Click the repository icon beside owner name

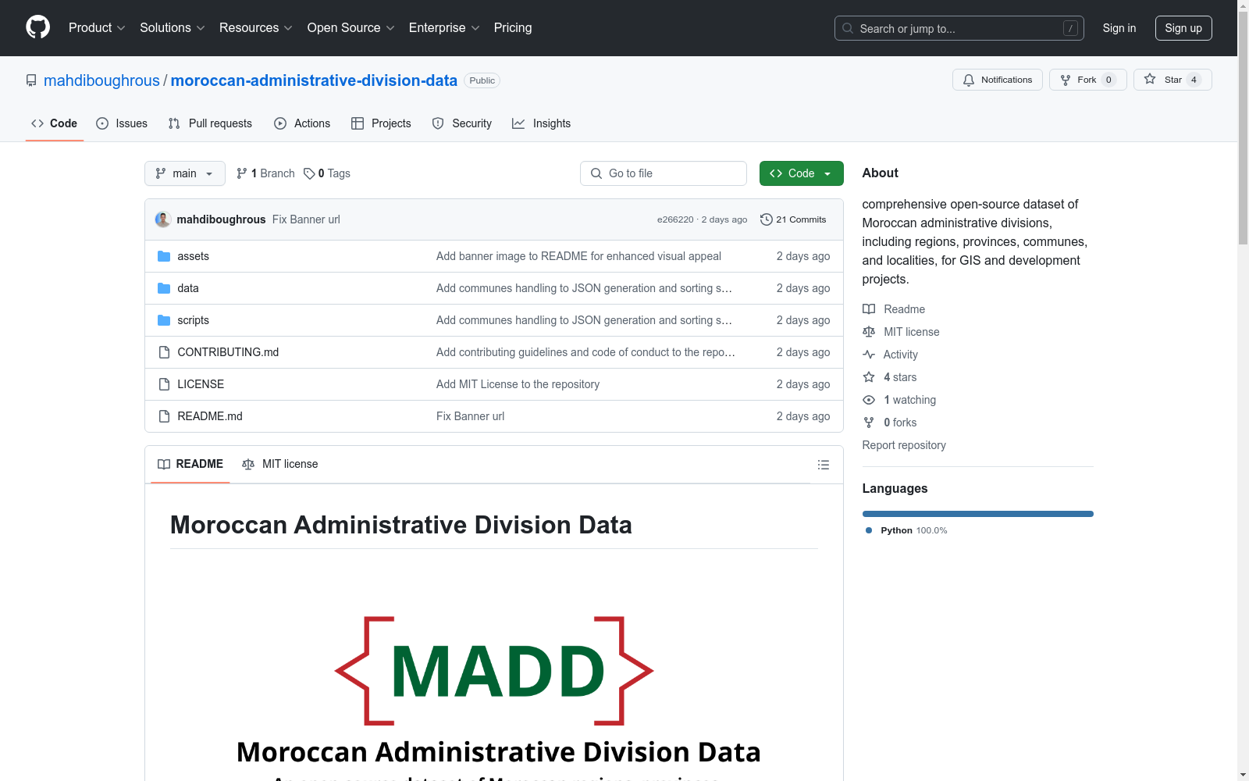point(31,80)
